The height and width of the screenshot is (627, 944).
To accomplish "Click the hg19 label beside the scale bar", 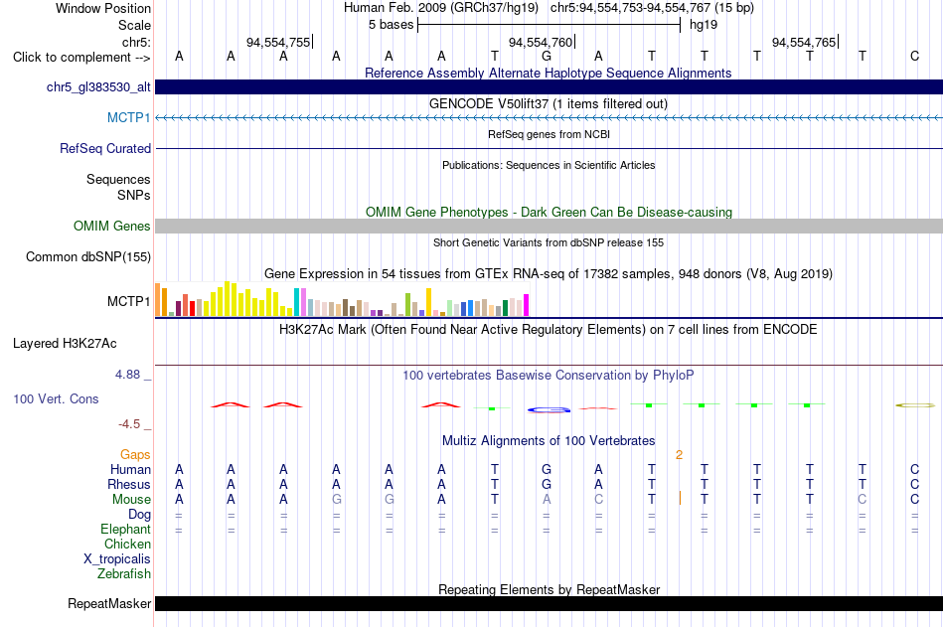I will click(704, 25).
